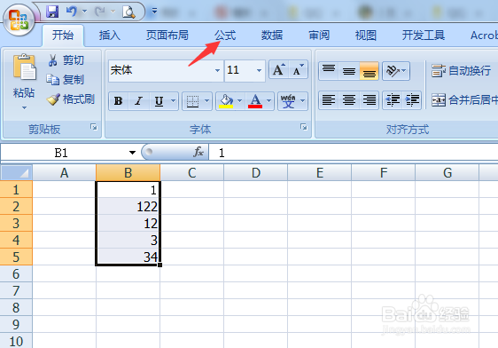Apply cell borders icon

[193, 101]
